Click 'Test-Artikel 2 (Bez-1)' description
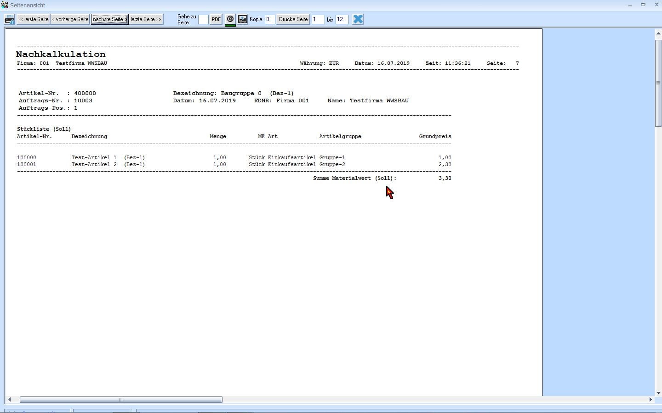The height and width of the screenshot is (413, 662). click(x=108, y=164)
